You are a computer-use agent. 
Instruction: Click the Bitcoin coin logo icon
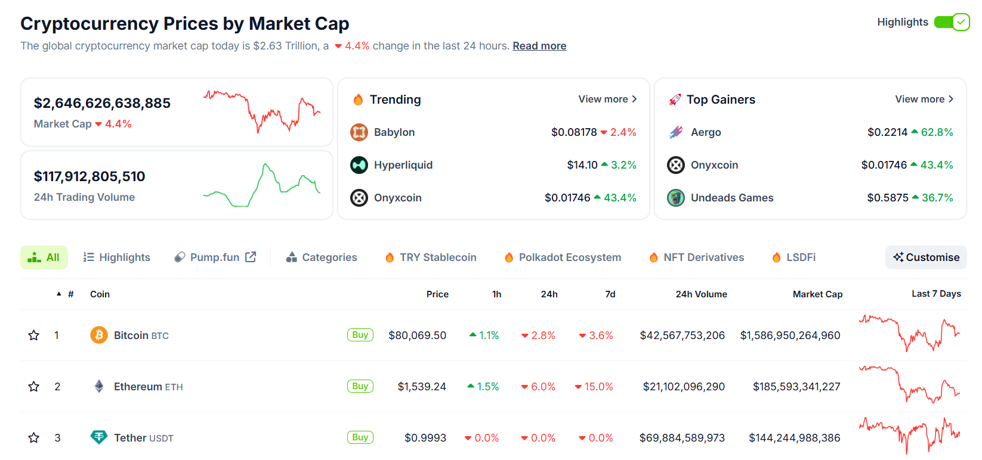point(99,335)
